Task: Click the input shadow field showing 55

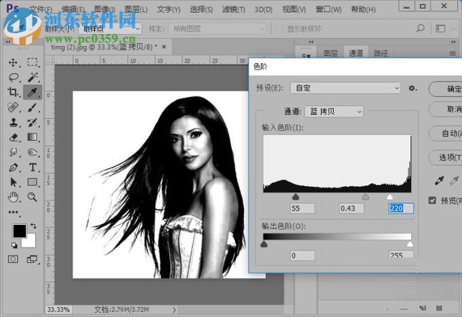Action: (302, 209)
